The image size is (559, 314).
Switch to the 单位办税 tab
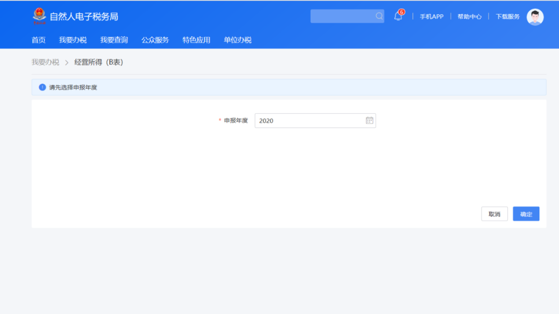tap(237, 40)
